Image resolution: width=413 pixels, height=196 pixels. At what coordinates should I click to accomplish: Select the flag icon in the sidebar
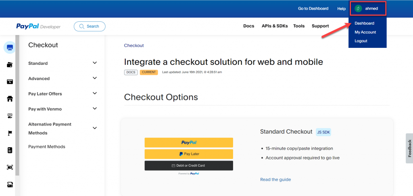pyautogui.click(x=10, y=133)
